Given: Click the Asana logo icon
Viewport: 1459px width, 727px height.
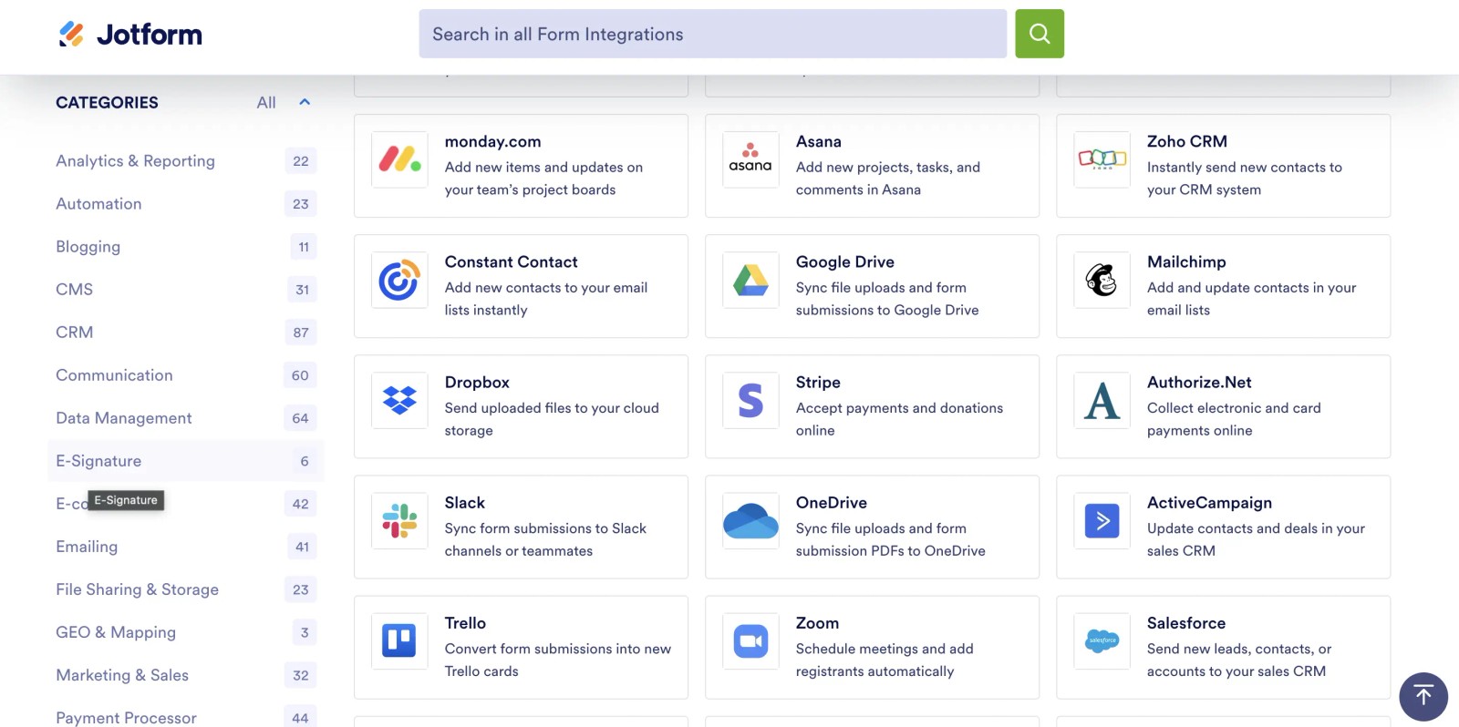Looking at the screenshot, I should pyautogui.click(x=750, y=159).
